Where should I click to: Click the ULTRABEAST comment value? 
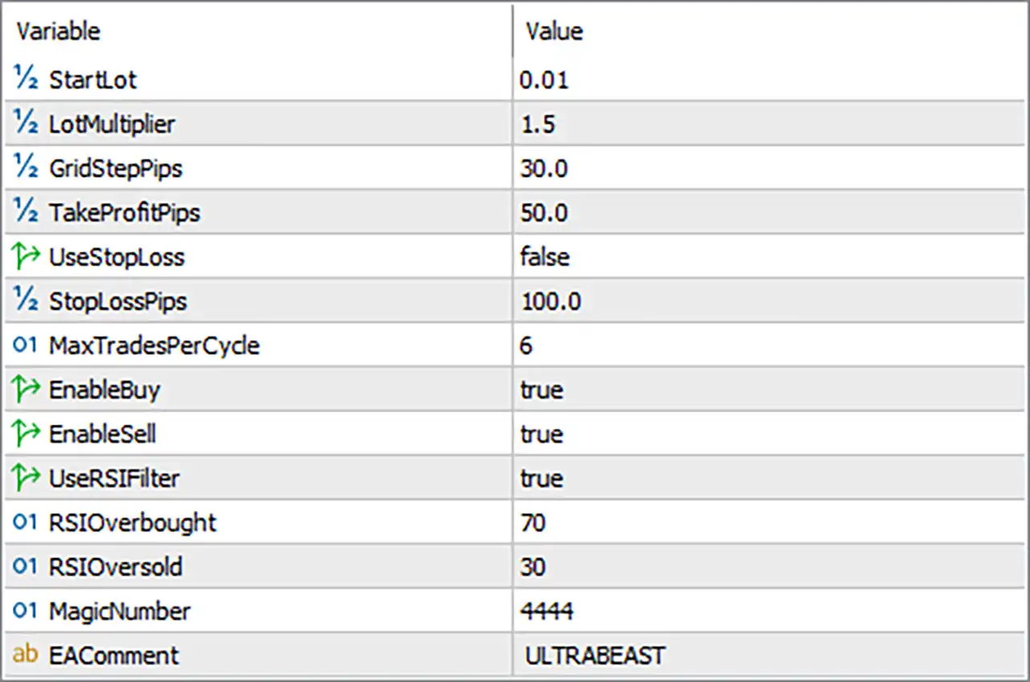click(x=595, y=655)
